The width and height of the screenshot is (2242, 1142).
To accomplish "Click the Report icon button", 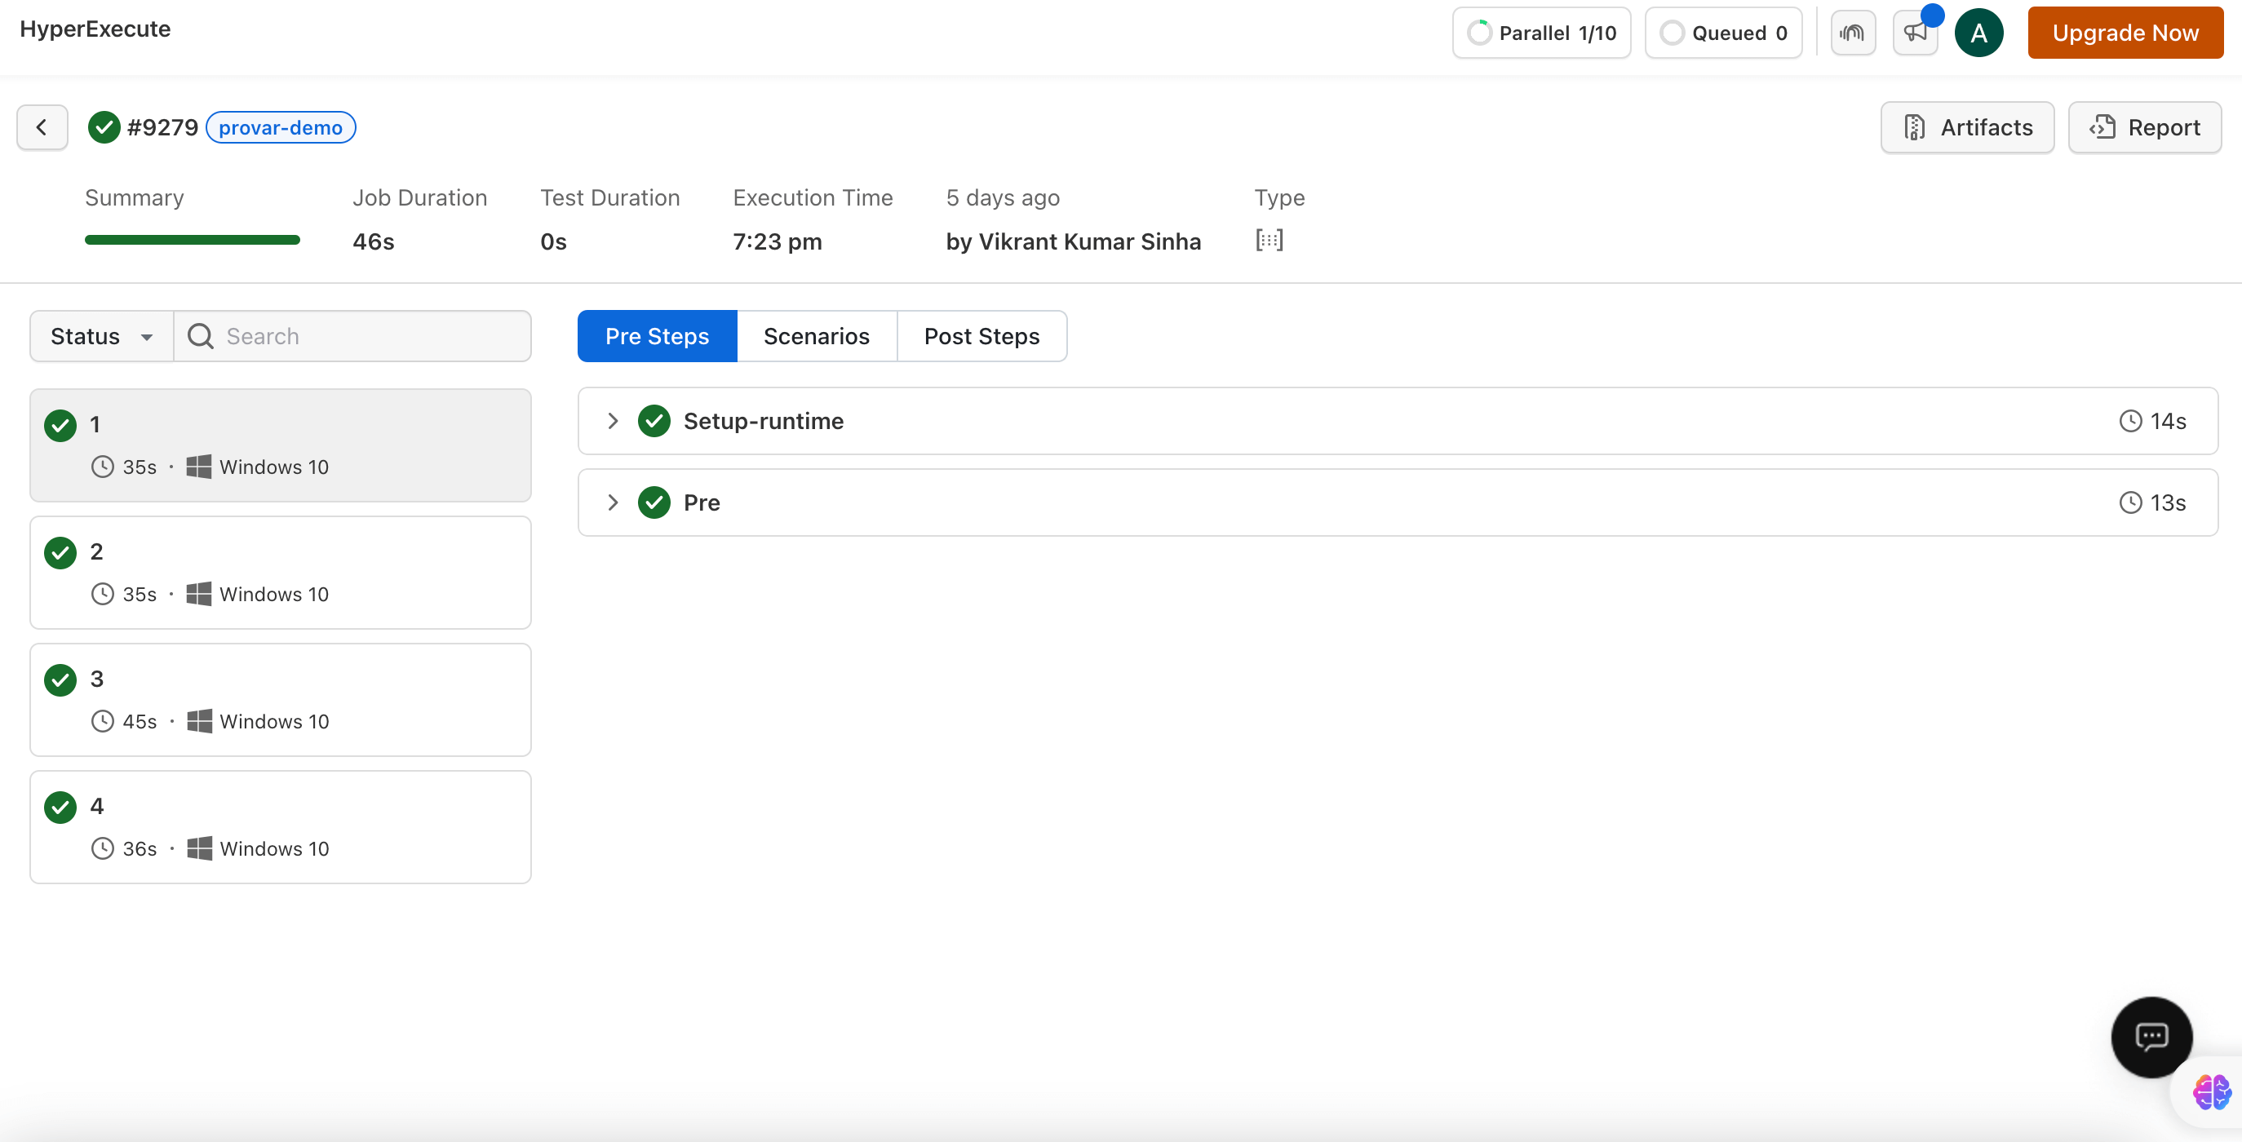I will [2102, 126].
